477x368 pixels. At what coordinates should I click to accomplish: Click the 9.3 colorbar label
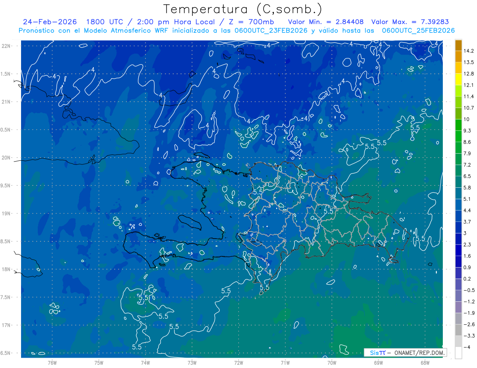[467, 131]
